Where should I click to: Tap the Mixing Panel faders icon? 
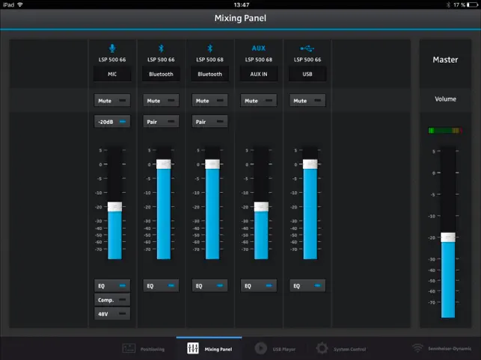click(x=193, y=348)
